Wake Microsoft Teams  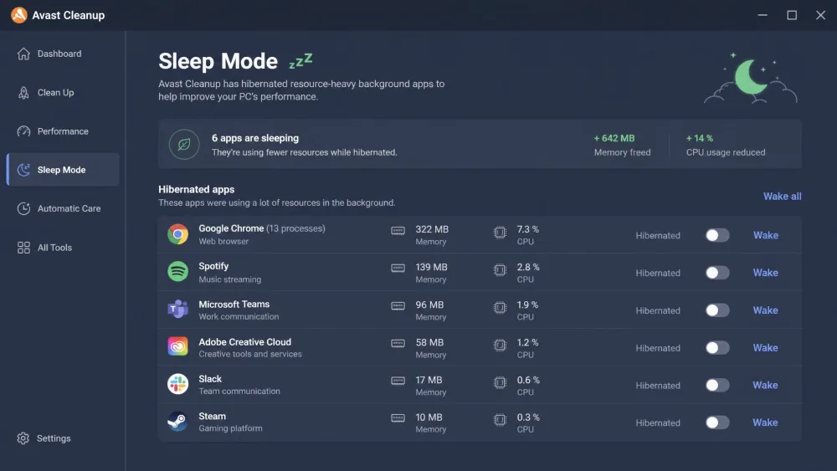766,310
